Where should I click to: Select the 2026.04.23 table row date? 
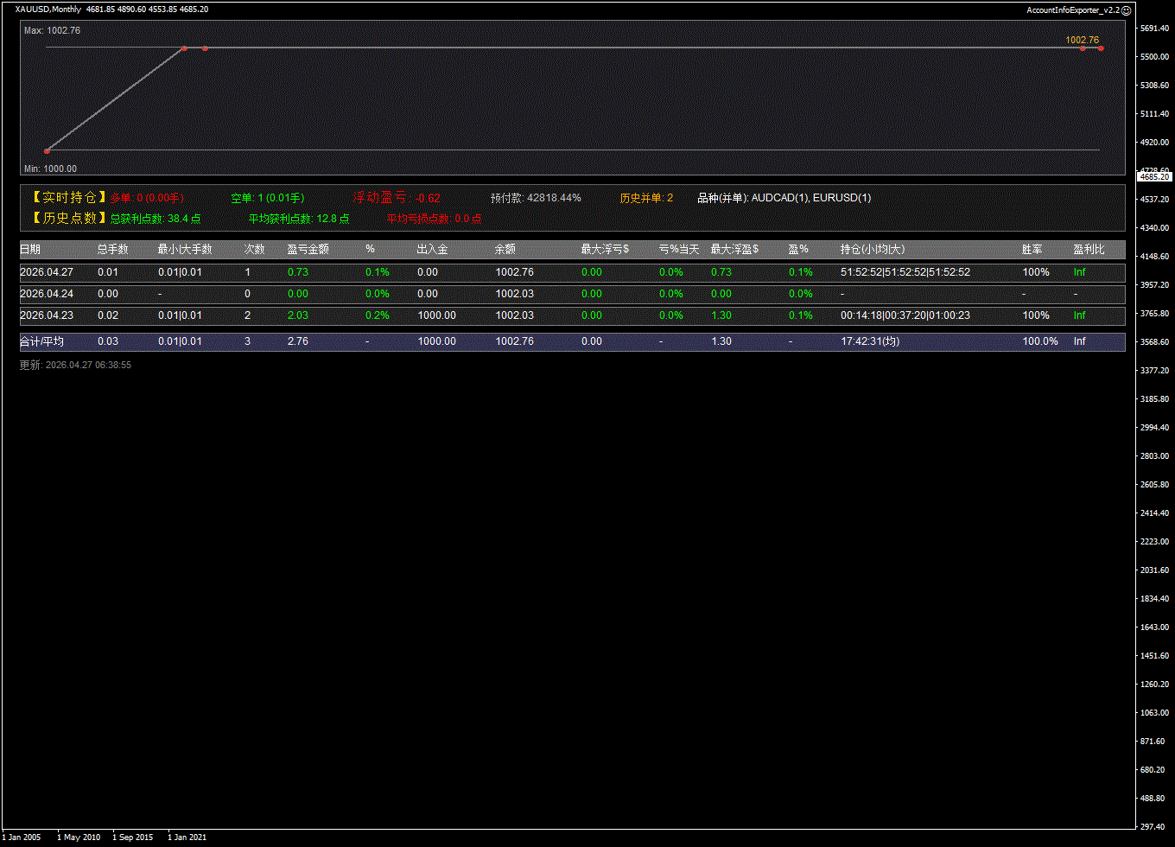point(47,315)
